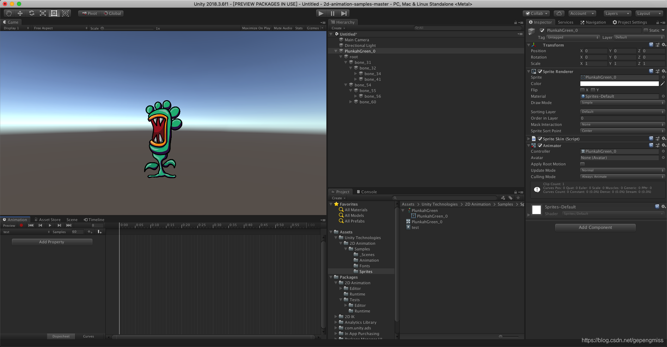Select the Hand tool in toolbar
Viewport: 667px width, 347px height.
tap(9, 13)
